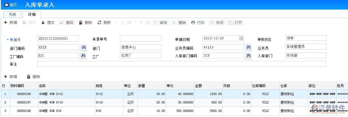Select row with material code 00000187
Viewport: 348px width, 117px height.
tap(24, 102)
